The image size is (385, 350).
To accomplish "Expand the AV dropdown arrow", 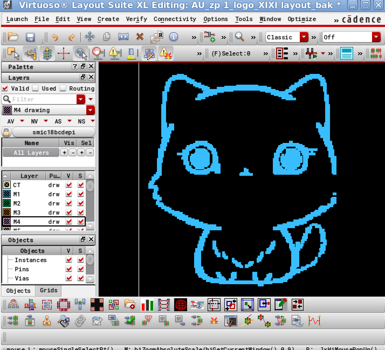I will (22, 121).
